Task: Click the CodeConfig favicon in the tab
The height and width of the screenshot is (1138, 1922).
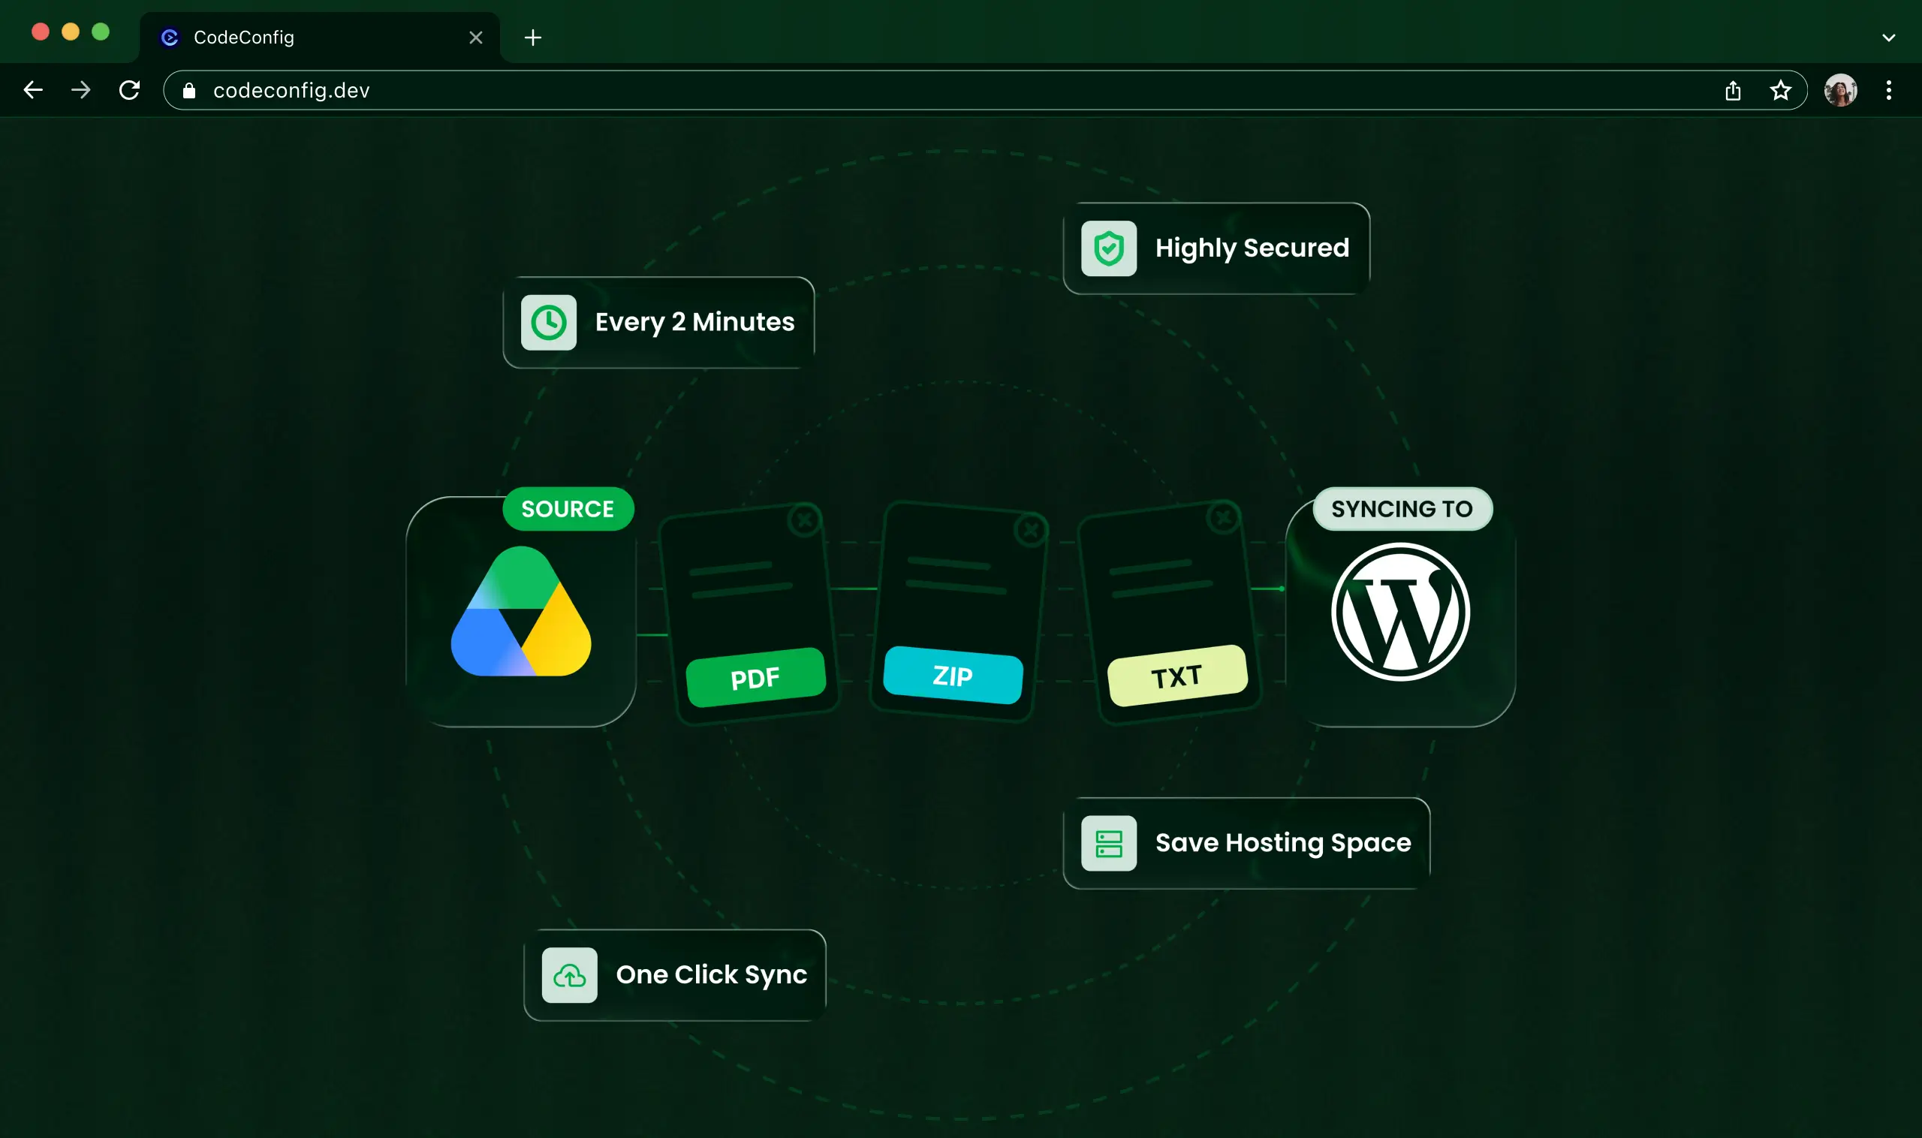Action: point(170,38)
